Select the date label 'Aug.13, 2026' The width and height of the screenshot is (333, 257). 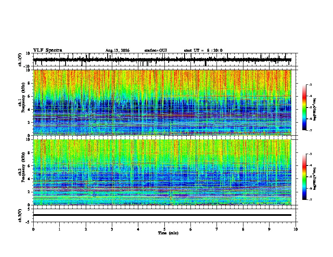click(x=117, y=50)
